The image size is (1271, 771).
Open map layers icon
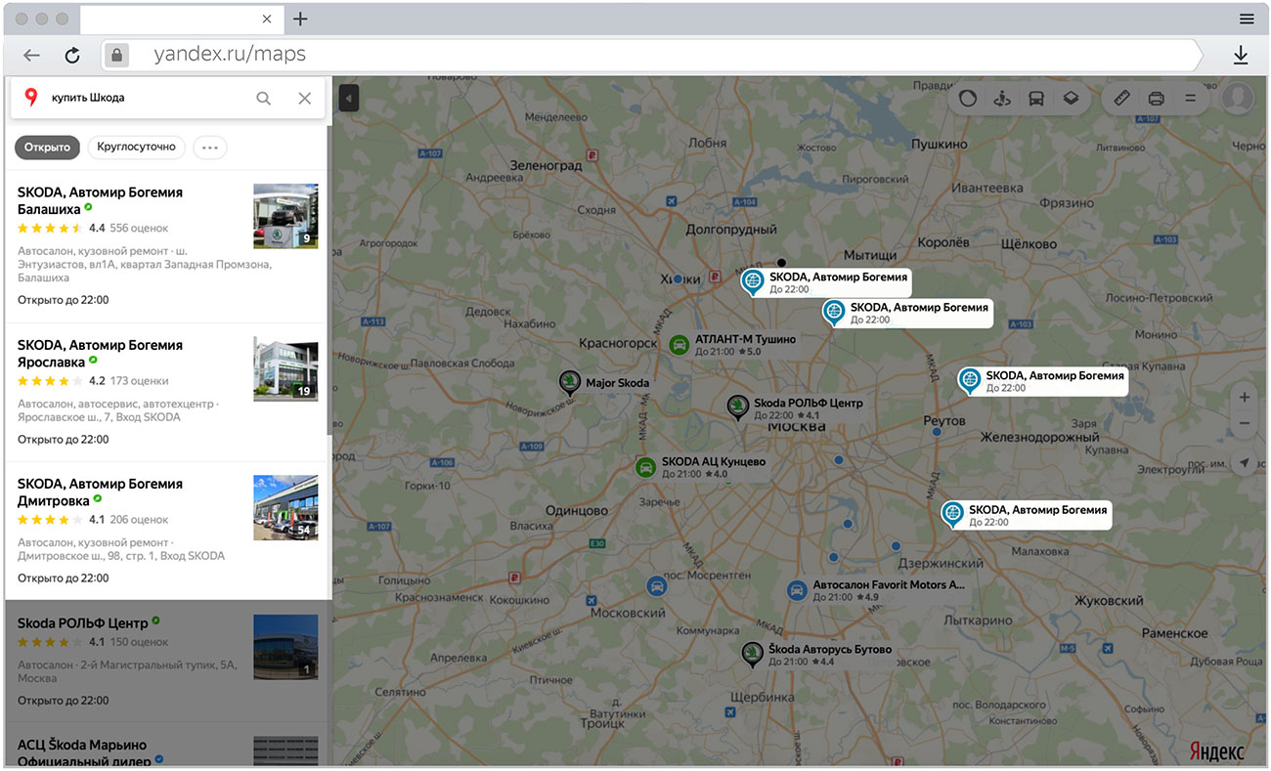(1071, 98)
